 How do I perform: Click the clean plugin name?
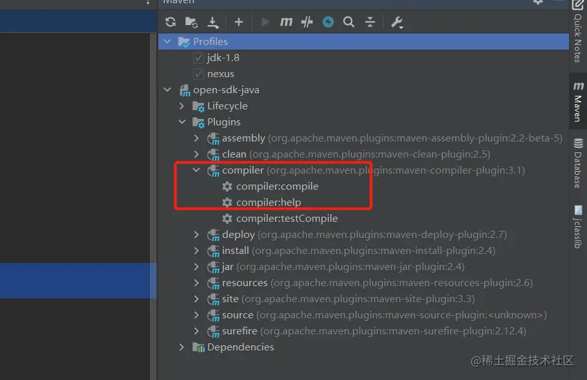[x=234, y=154]
